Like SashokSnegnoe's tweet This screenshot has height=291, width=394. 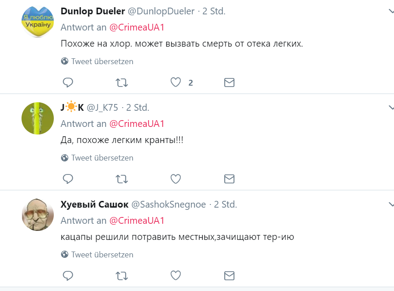click(x=176, y=275)
